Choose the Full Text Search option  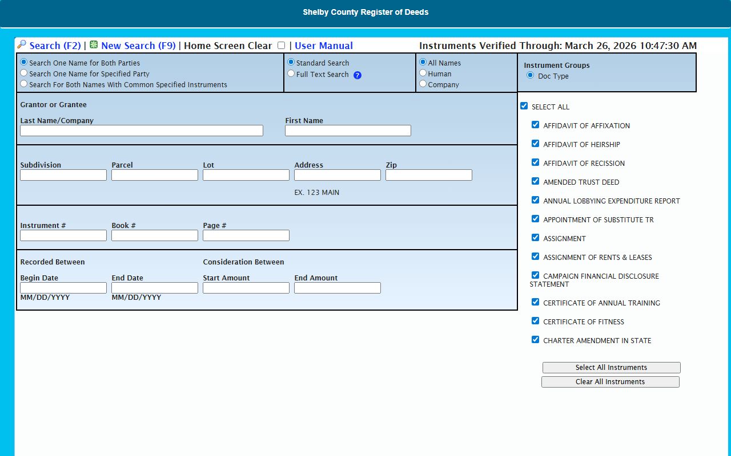coord(291,74)
